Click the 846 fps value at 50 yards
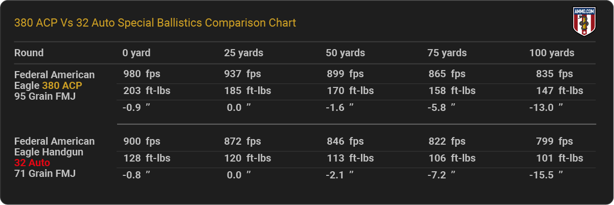The image size is (614, 205). point(345,142)
